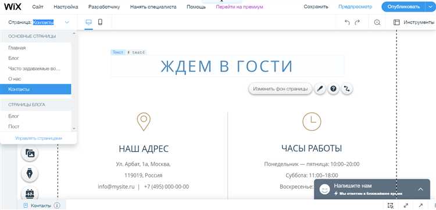
Task: Switch to mobile view icon
Action: pyautogui.click(x=100, y=22)
